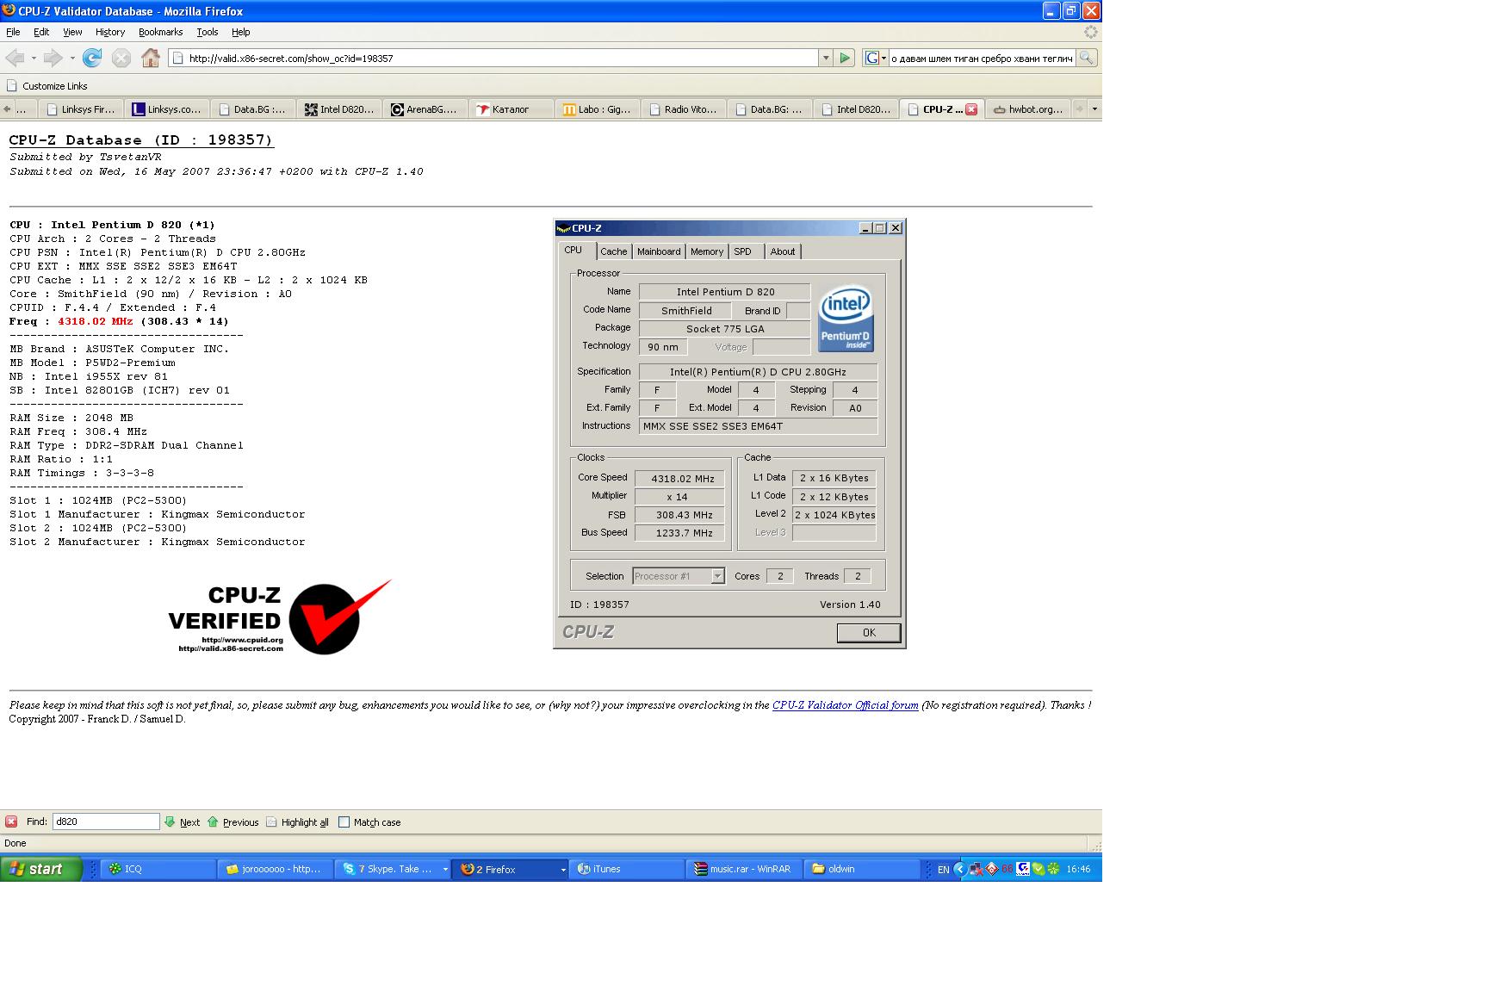Open the Home page icon
The height and width of the screenshot is (992, 1488).
(x=151, y=58)
